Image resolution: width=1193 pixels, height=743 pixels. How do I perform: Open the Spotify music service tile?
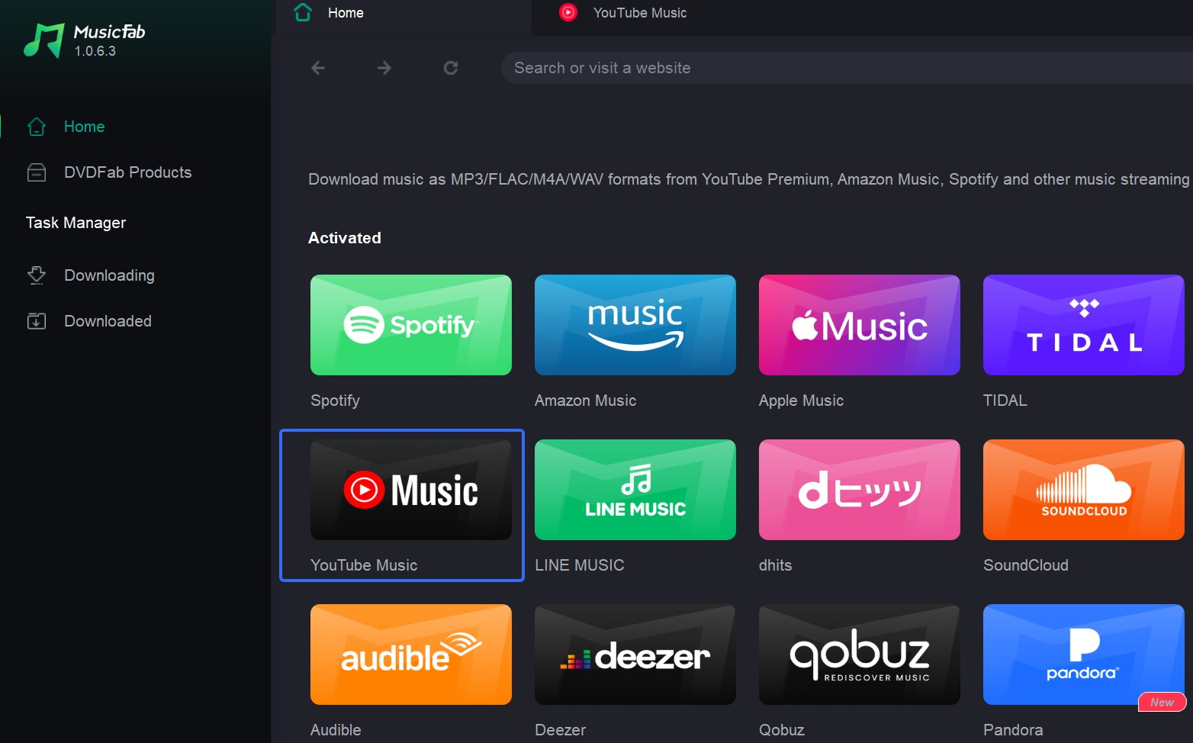[410, 325]
